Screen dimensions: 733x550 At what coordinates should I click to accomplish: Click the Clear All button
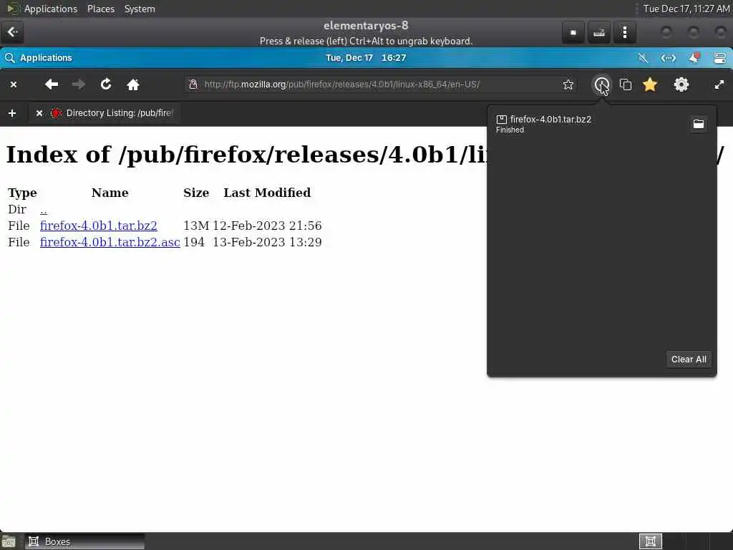[x=689, y=360]
